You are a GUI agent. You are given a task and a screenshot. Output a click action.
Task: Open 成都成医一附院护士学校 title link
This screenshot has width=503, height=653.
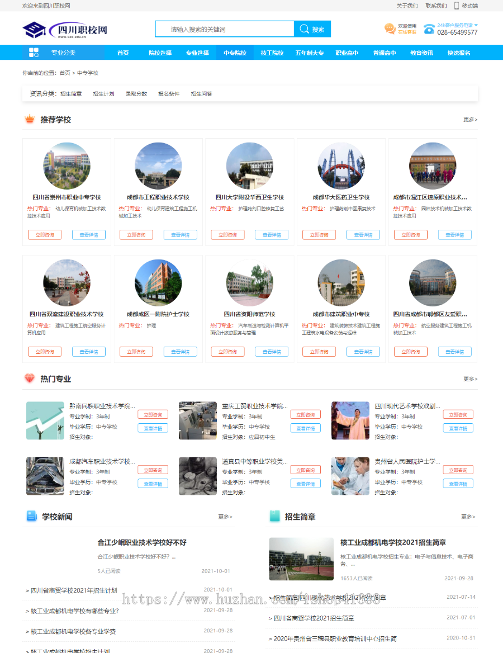pos(158,314)
